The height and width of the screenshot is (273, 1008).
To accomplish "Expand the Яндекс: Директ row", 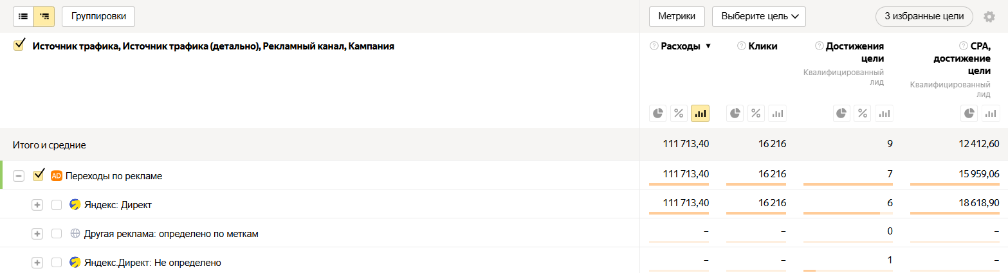I will [37, 205].
